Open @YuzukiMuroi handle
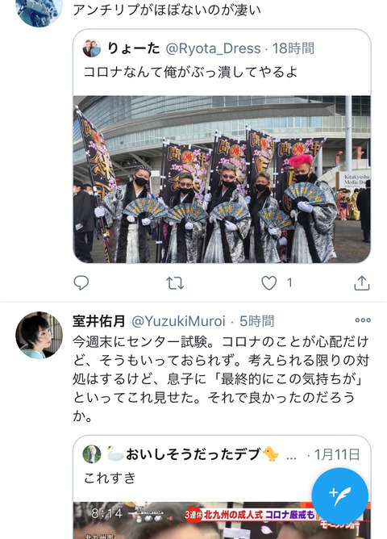Image resolution: width=387 pixels, height=539 pixels. click(x=178, y=321)
